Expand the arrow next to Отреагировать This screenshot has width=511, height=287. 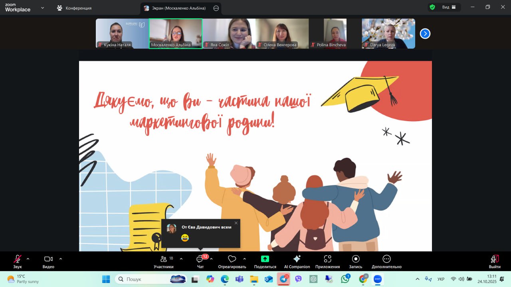[x=244, y=259]
